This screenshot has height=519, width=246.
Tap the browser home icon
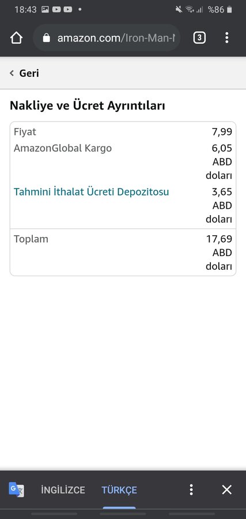click(x=16, y=38)
